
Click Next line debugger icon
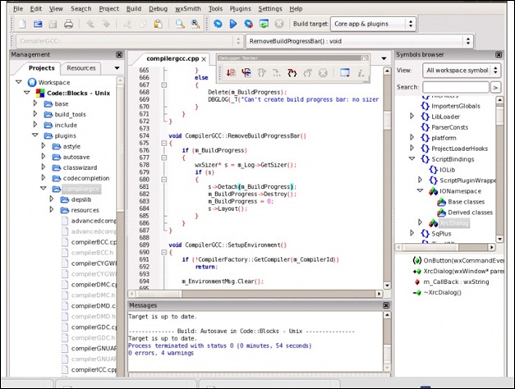pyautogui.click(x=261, y=72)
